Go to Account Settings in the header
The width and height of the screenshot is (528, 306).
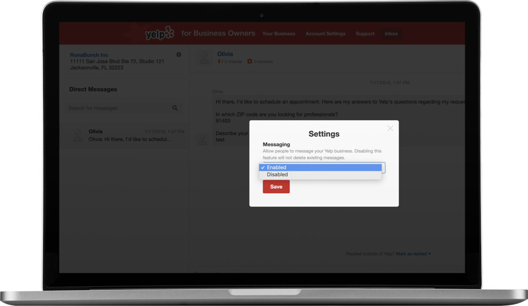[325, 34]
